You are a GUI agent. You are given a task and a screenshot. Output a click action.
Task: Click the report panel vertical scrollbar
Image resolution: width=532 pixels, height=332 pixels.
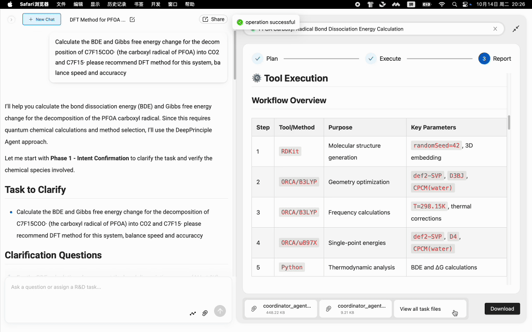pos(509,122)
